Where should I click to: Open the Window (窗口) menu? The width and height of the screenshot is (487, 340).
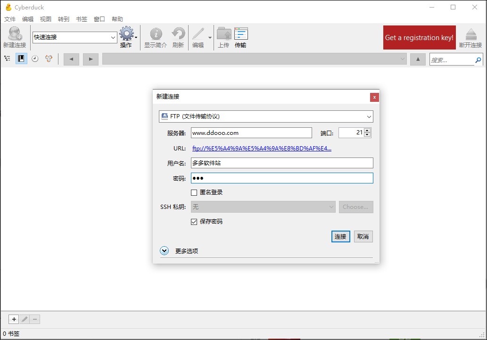tap(99, 19)
